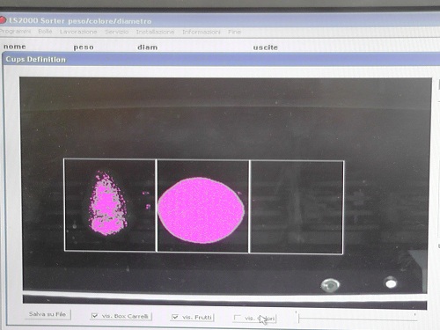
Task: Open the Lavorazione menu
Action: coord(78,32)
